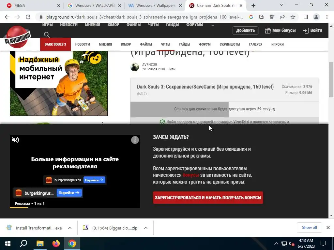Click the red бонусы link
This screenshot has height=250, width=334.
[x=190, y=175]
